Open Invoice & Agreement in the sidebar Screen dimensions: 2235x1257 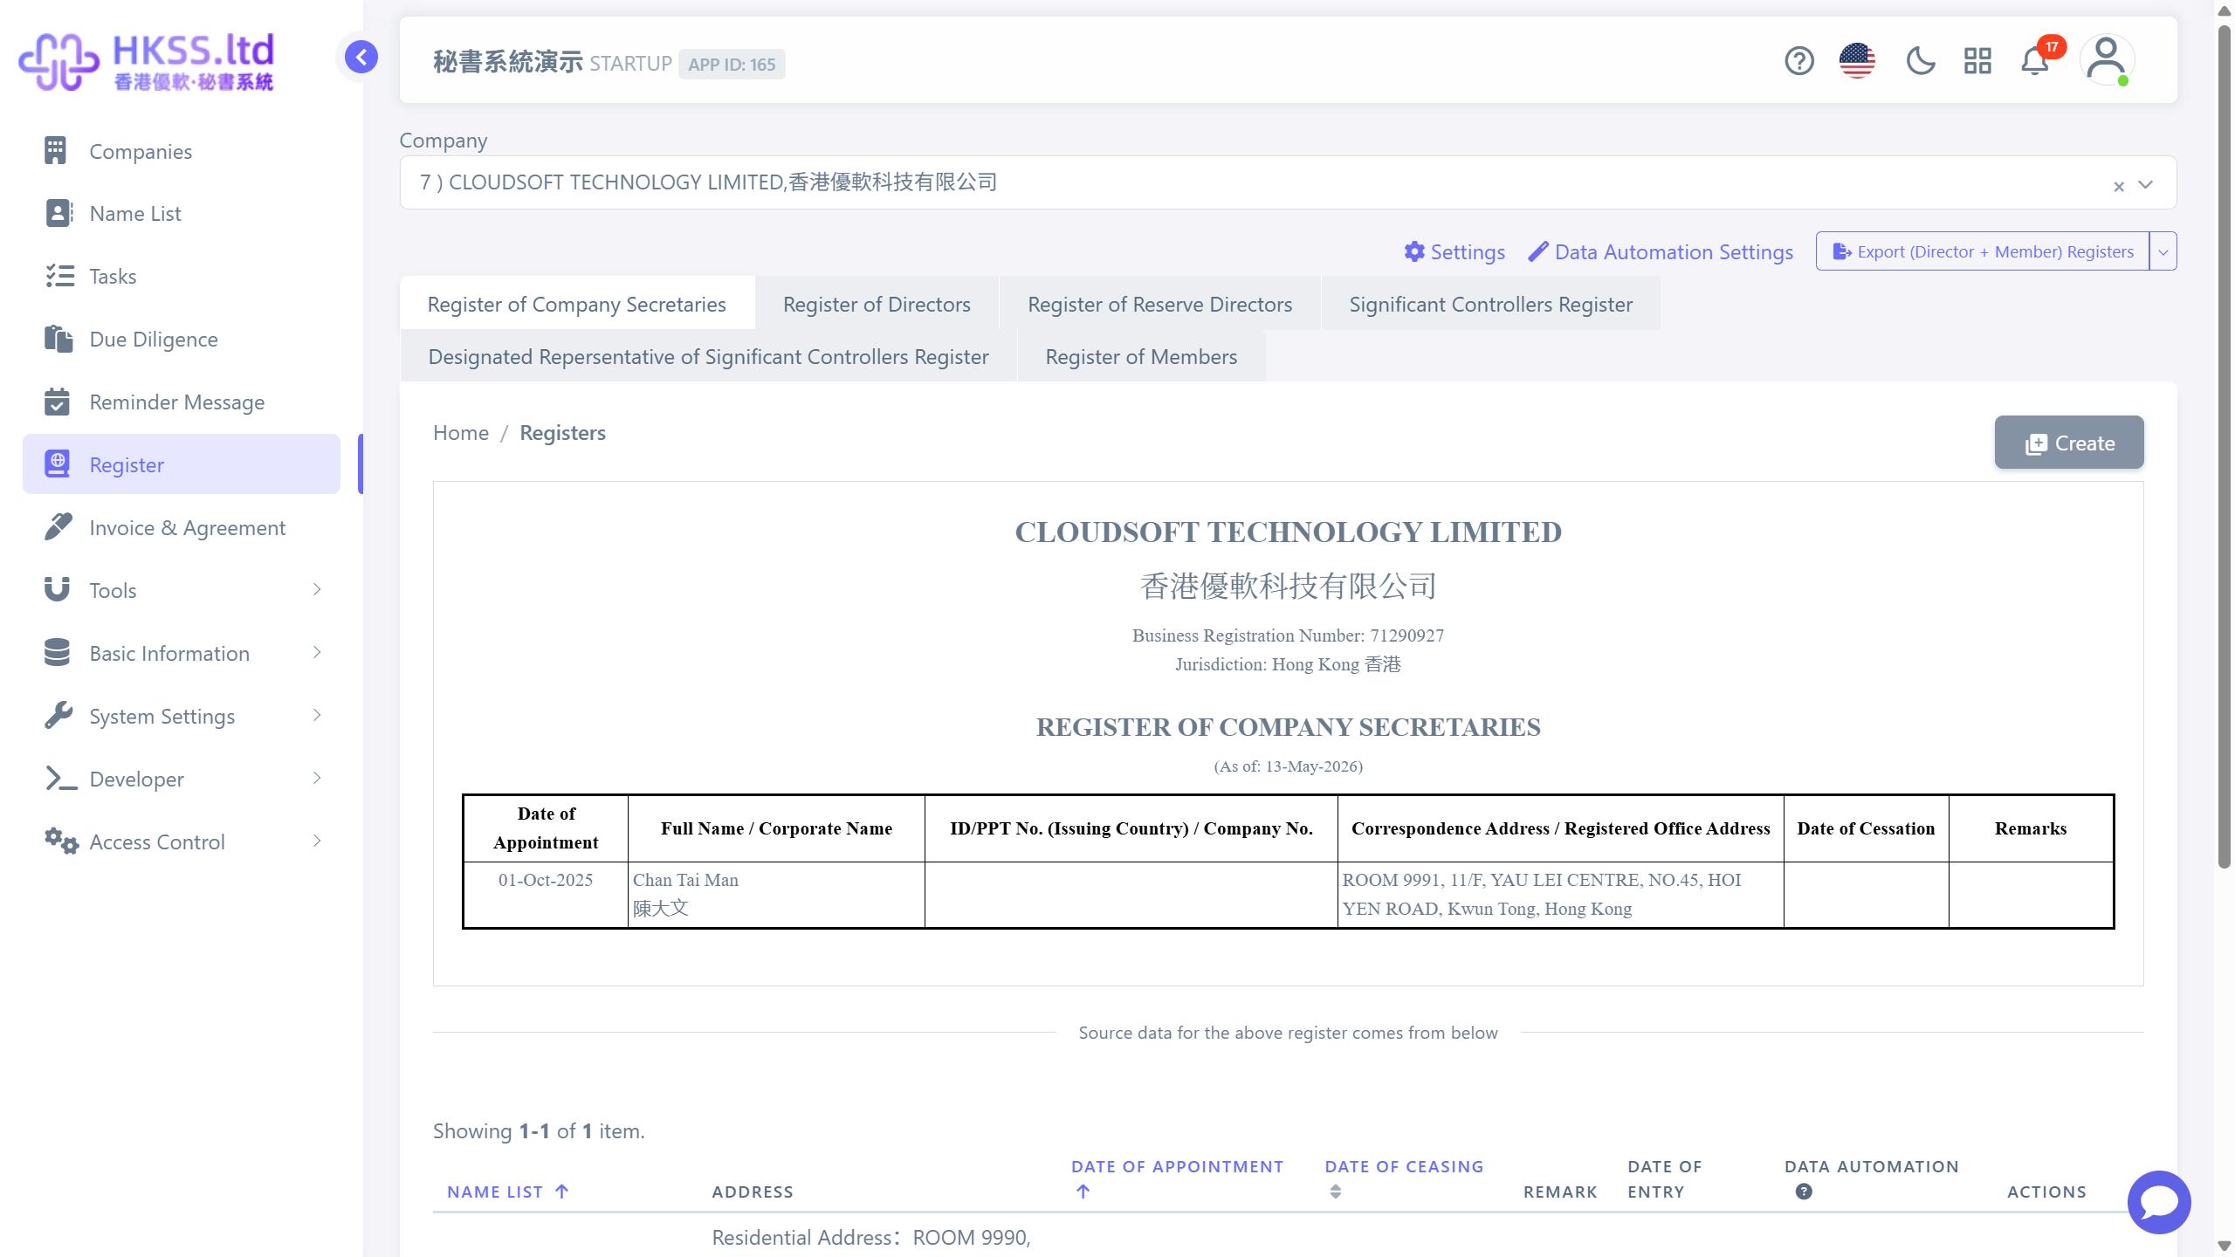182,527
